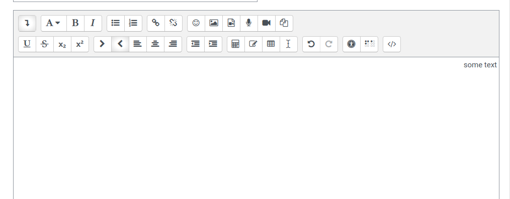Image resolution: width=510 pixels, height=199 pixels.
Task: Indent the paragraph
Action: pos(213,44)
